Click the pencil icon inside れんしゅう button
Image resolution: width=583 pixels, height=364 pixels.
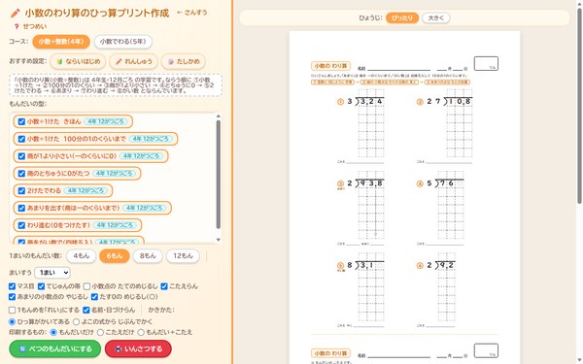(119, 62)
